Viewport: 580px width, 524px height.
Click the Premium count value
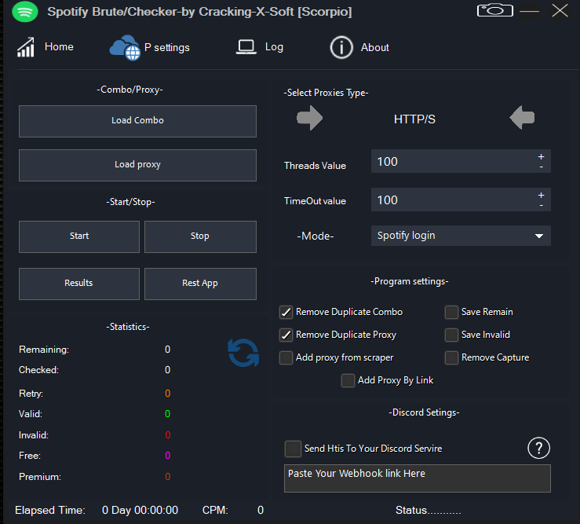167,477
